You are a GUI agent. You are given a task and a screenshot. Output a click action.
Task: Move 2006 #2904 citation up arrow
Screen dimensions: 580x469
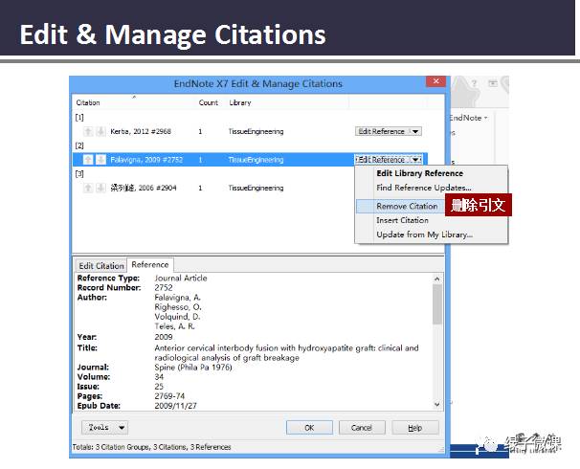coord(88,188)
